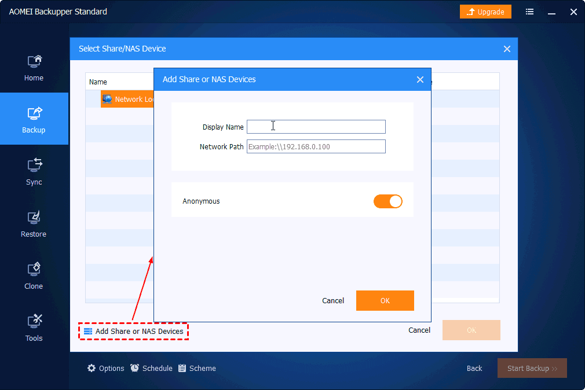Cancel the Select Share/NAS Device dialog

coord(419,330)
